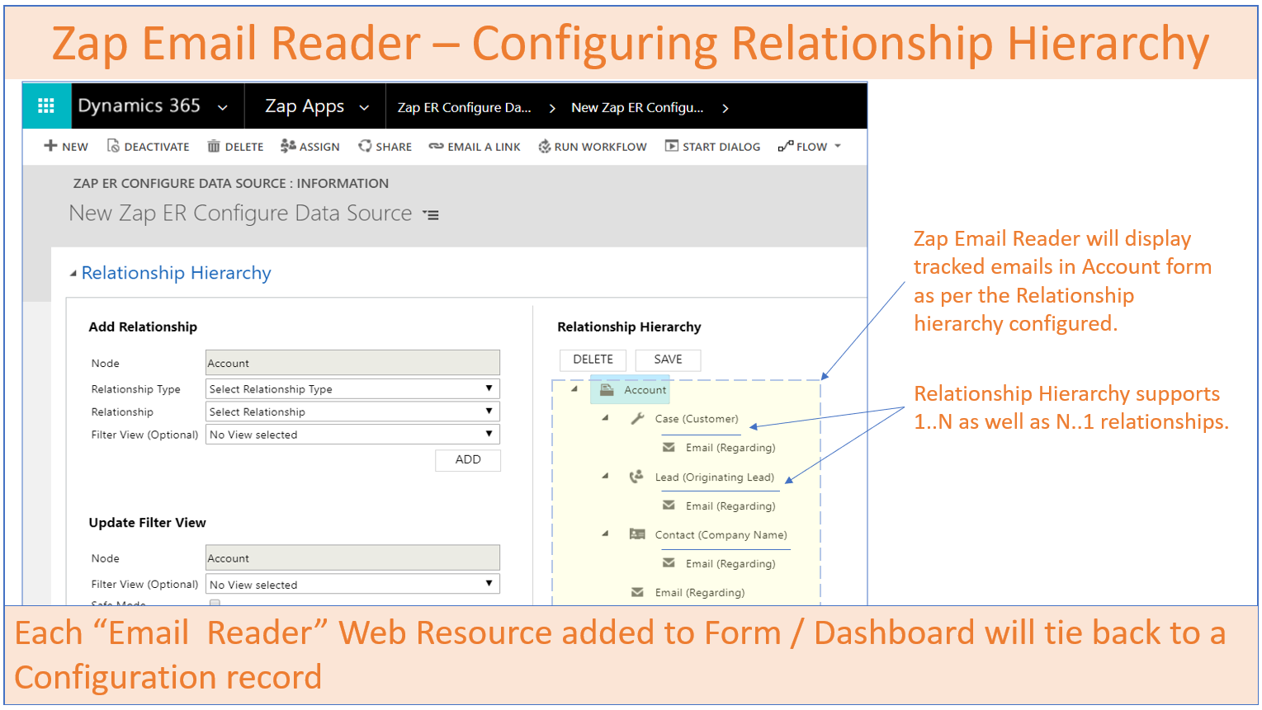Open the Dynamics 365 app launcher grid
Screen dimensions: 1262x710
coord(46,106)
